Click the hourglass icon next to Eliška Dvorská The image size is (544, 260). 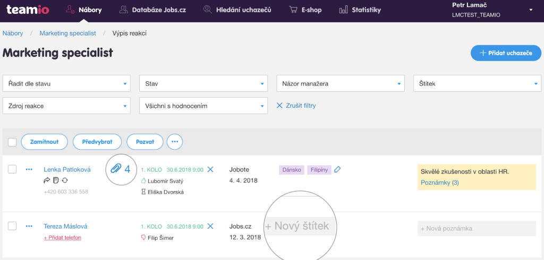pos(143,192)
